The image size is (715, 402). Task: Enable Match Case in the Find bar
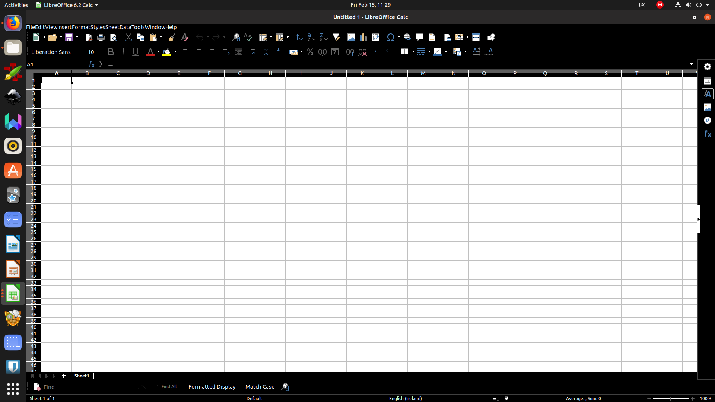(260, 386)
